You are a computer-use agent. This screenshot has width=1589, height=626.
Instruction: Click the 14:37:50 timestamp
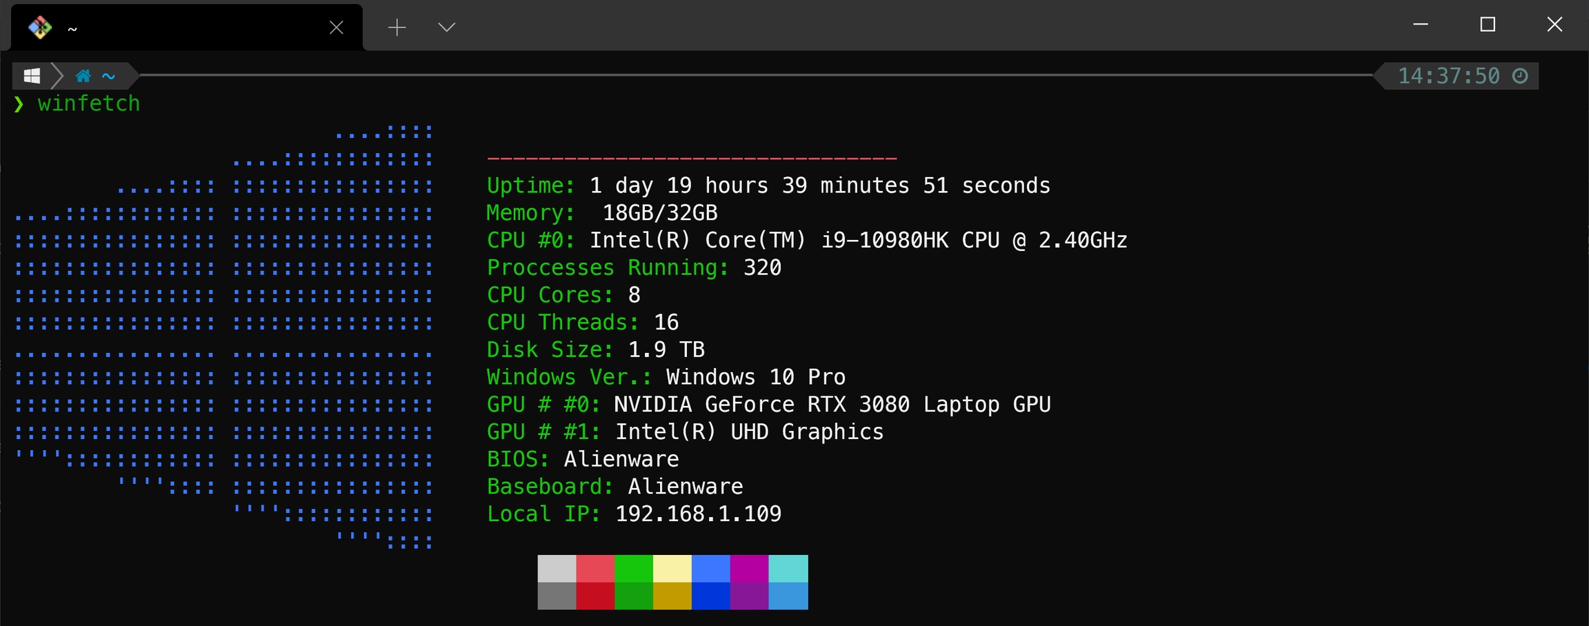(x=1448, y=76)
